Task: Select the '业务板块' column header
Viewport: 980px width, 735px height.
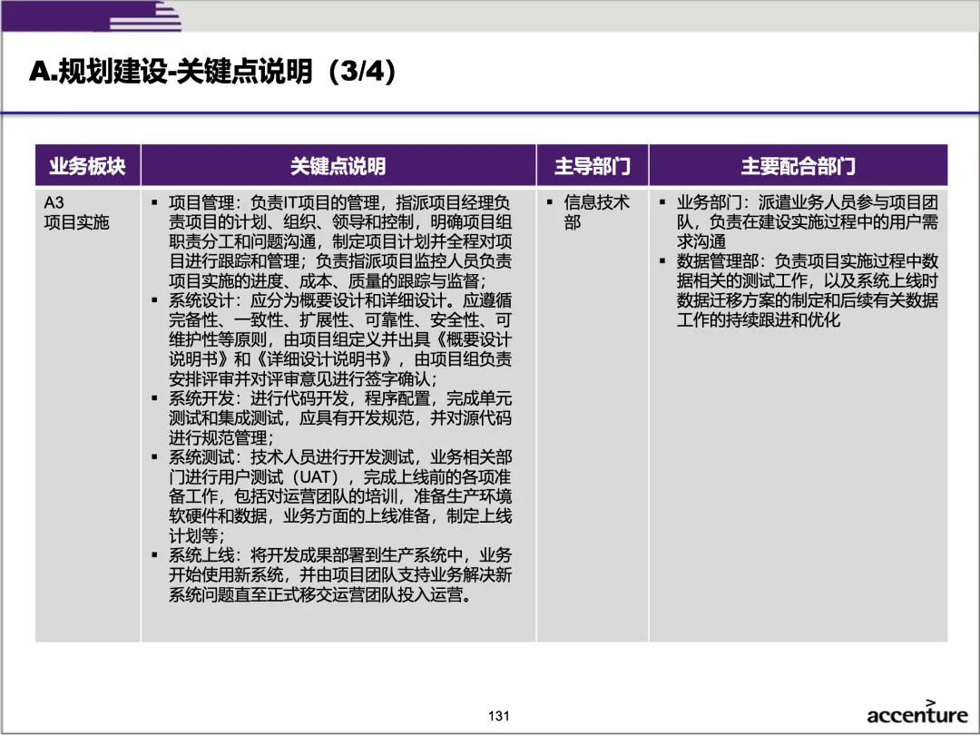Action: pyautogui.click(x=87, y=166)
